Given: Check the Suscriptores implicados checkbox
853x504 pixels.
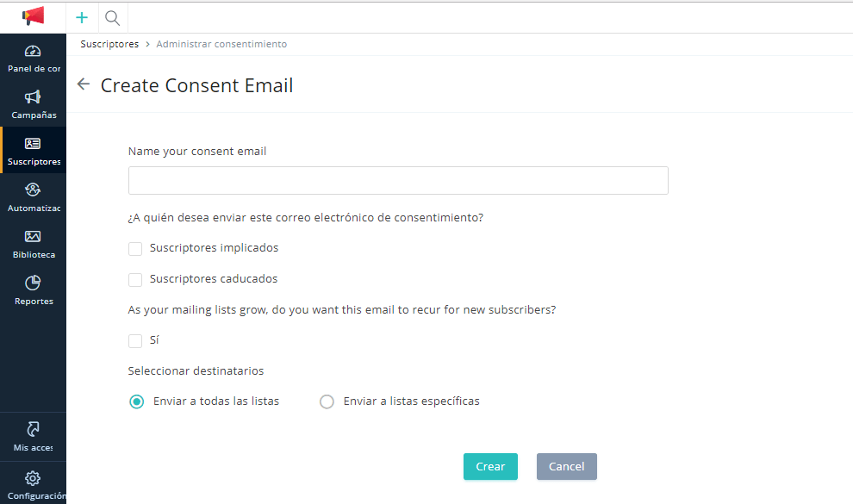Looking at the screenshot, I should pos(135,249).
